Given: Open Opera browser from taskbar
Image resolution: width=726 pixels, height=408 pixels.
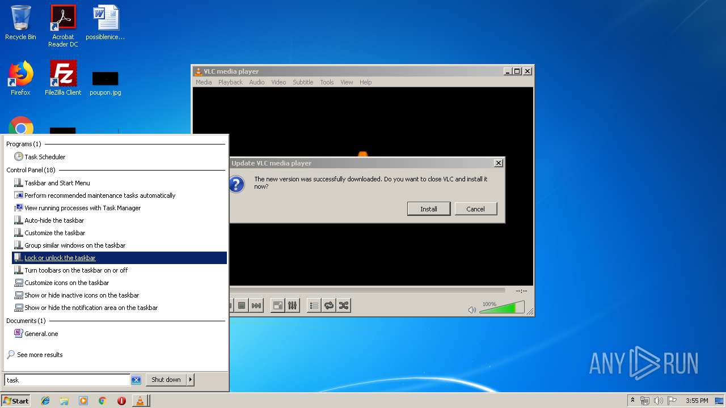Looking at the screenshot, I should point(121,401).
